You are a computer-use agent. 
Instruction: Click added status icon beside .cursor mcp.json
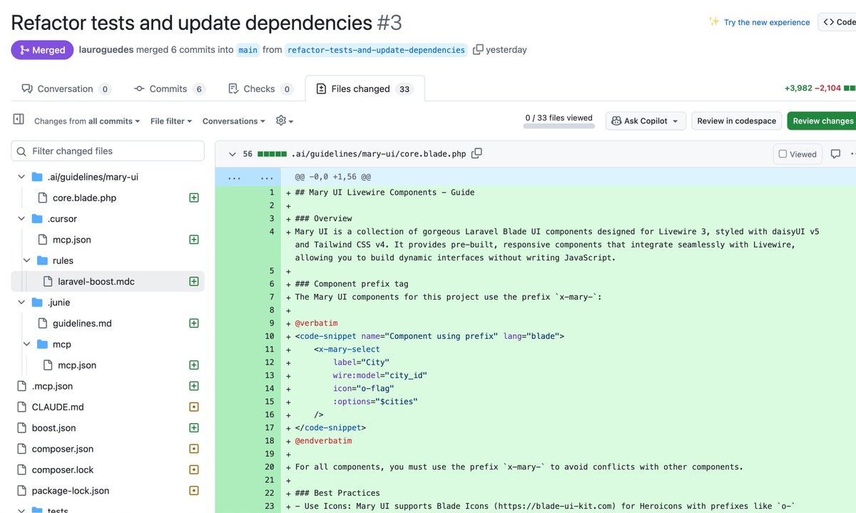[193, 240]
